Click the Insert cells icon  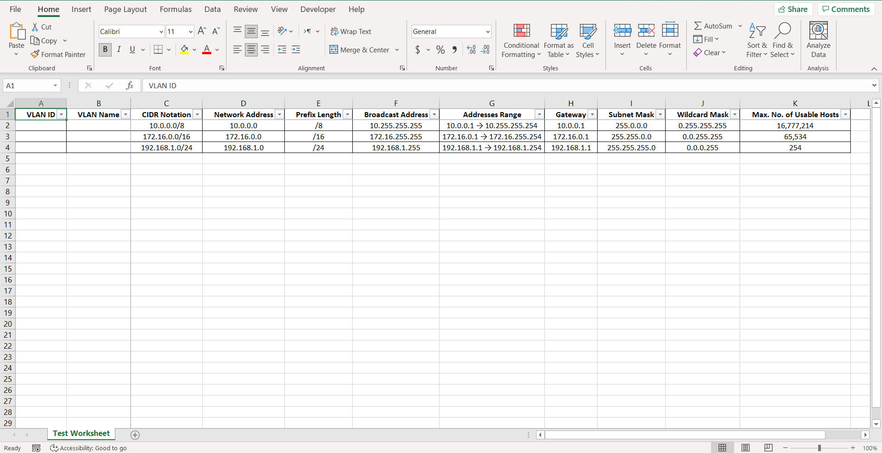pyautogui.click(x=622, y=30)
